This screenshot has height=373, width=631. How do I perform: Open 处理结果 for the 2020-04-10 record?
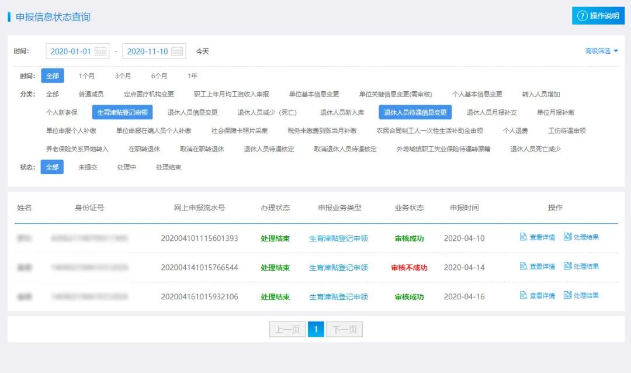(581, 237)
